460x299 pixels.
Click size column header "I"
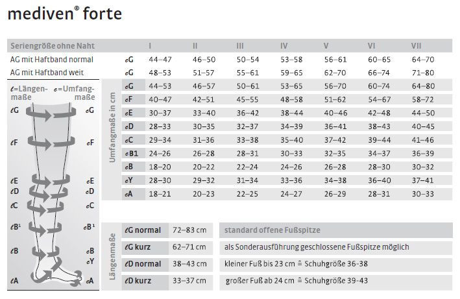pos(150,46)
